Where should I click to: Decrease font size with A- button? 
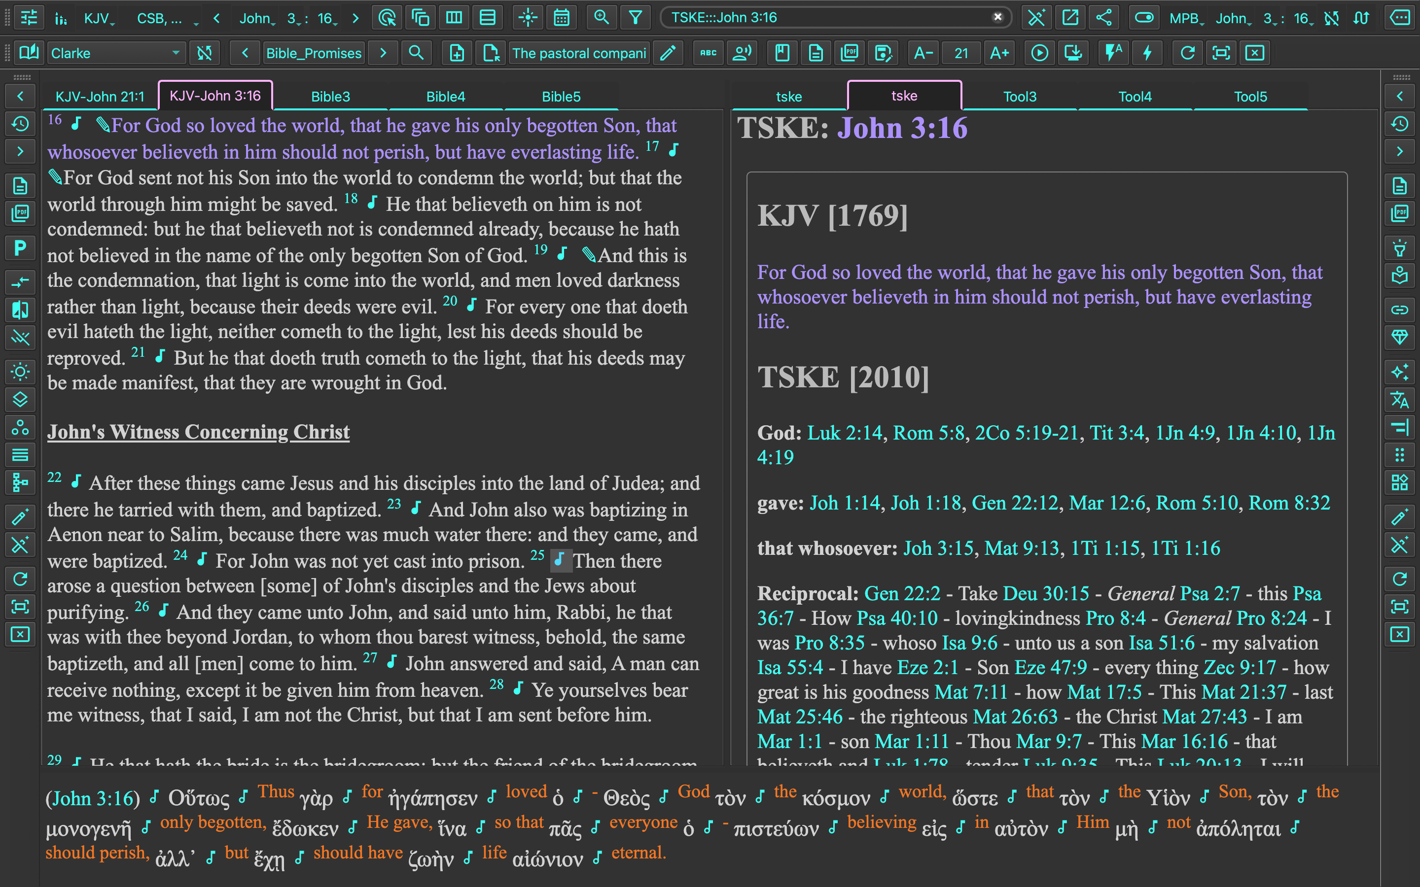(923, 53)
